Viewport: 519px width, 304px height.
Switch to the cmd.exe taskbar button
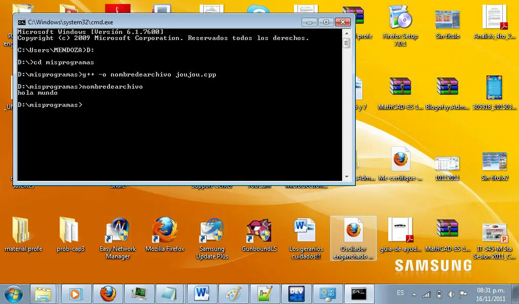(x=359, y=294)
